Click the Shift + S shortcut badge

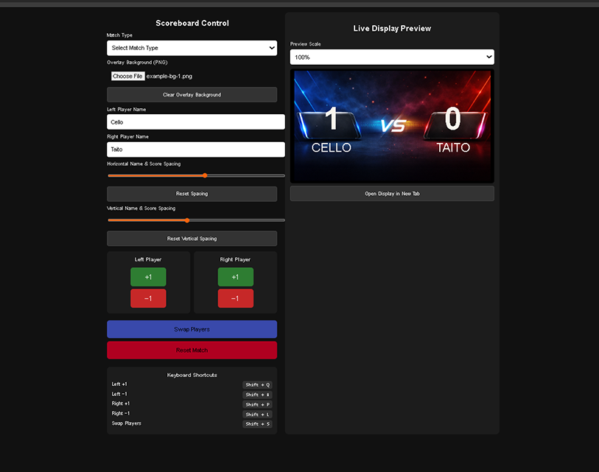[257, 423]
